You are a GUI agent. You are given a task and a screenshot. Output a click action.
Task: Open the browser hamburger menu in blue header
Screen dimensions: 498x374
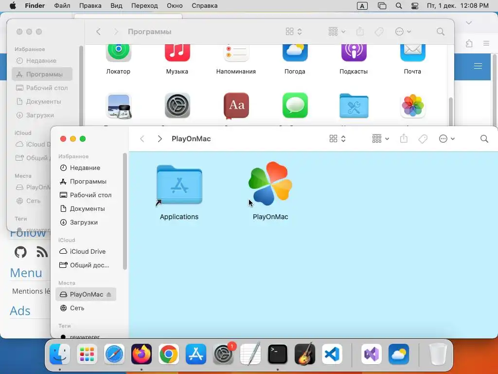(x=478, y=66)
